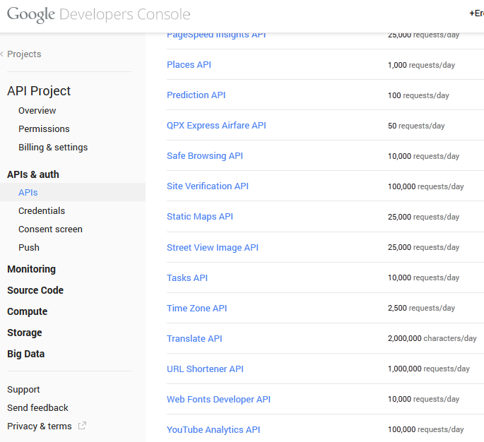Open the Places API link
This screenshot has width=484, height=442.
coord(189,65)
